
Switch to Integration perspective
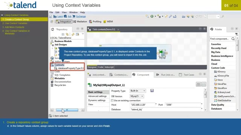64,22
